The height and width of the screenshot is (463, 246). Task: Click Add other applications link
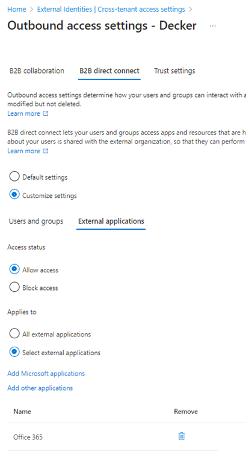[x=40, y=388]
